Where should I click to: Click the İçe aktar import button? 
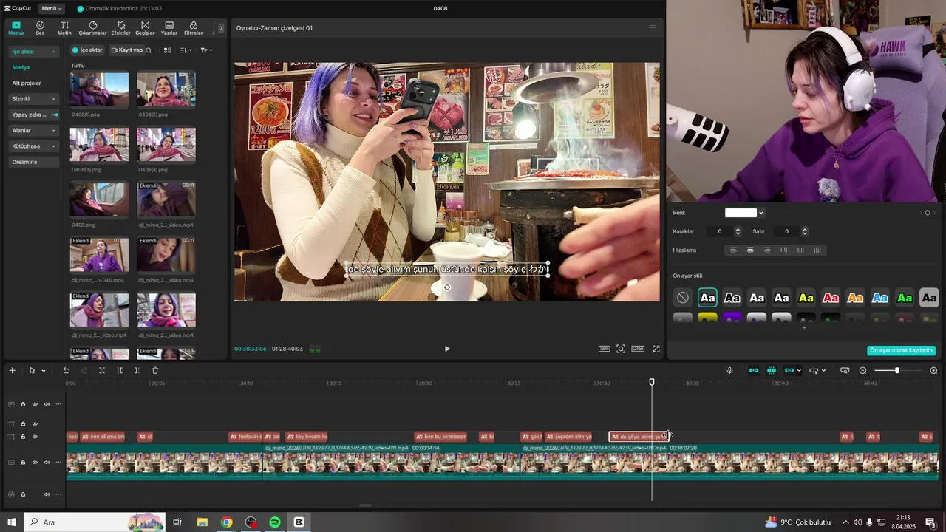[87, 50]
